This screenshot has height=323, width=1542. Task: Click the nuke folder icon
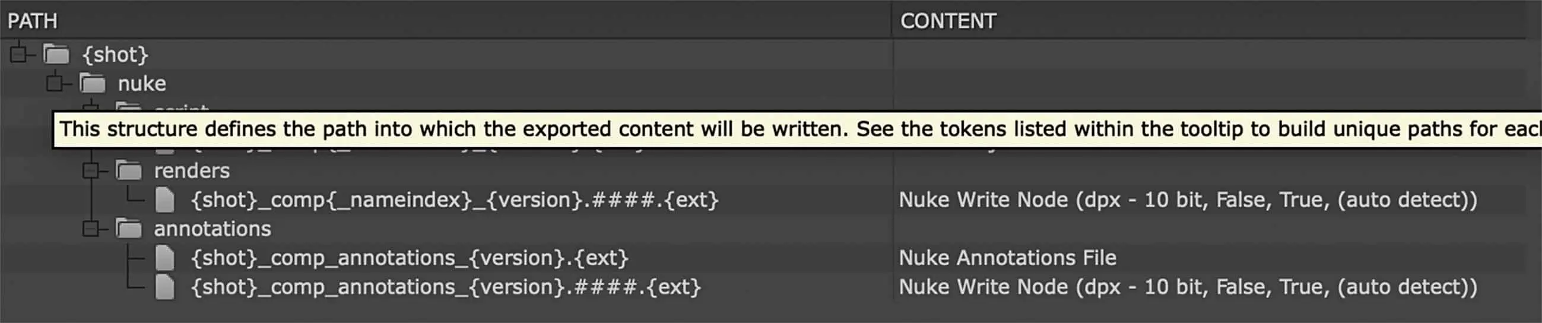[92, 83]
